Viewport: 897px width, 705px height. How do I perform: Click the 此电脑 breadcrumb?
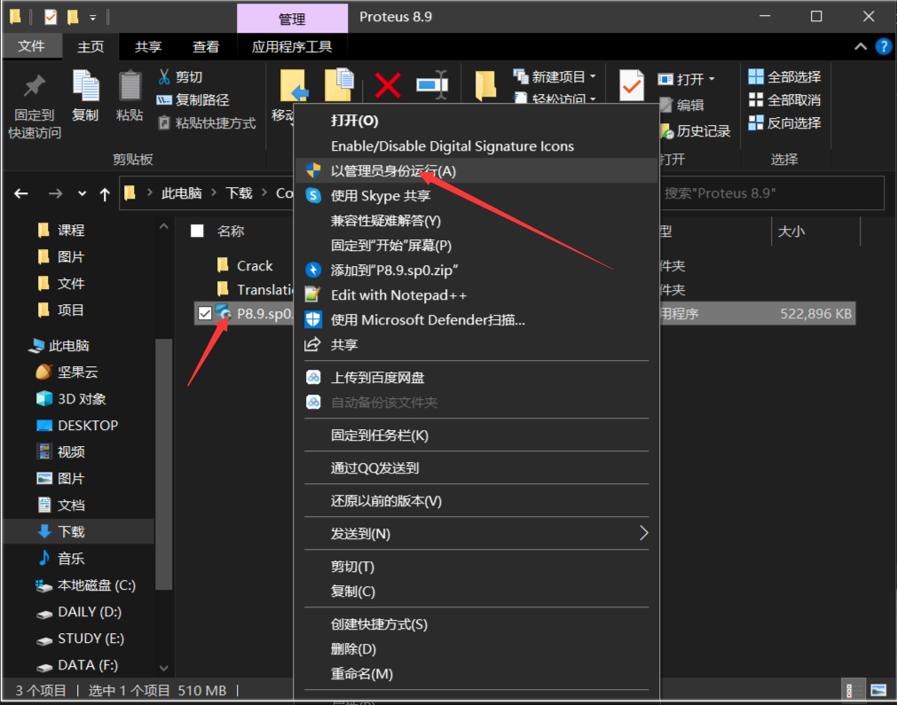tap(181, 193)
